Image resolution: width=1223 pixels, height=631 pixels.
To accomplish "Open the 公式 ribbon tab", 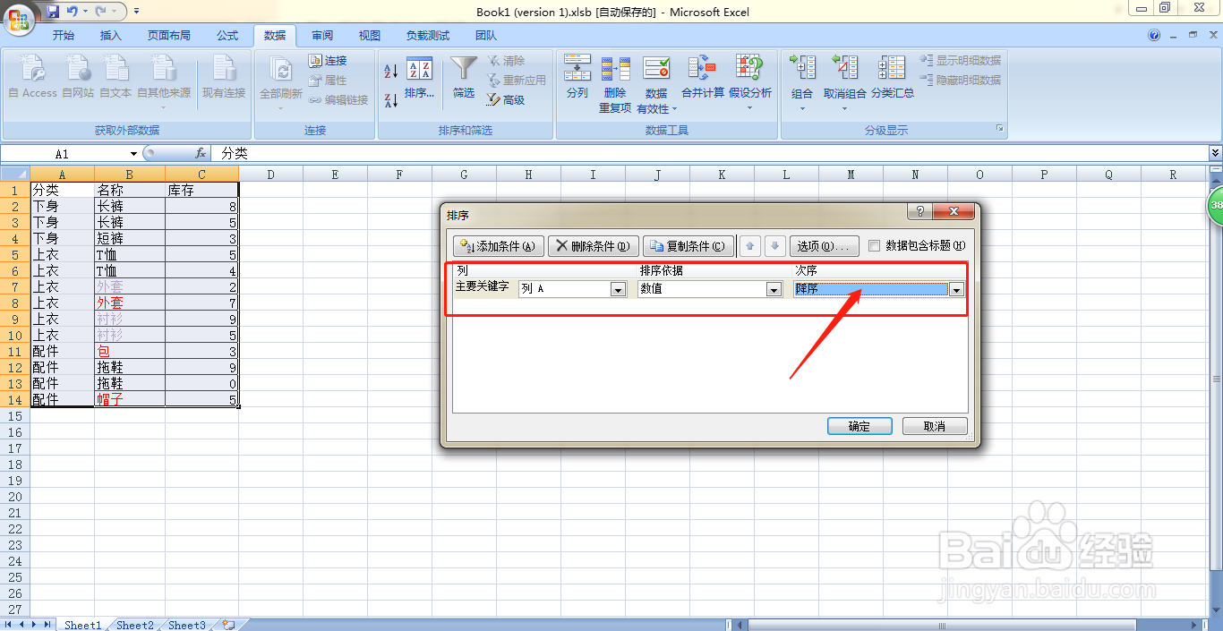I will (x=227, y=36).
